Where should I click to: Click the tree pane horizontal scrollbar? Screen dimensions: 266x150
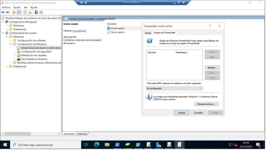click(17, 134)
